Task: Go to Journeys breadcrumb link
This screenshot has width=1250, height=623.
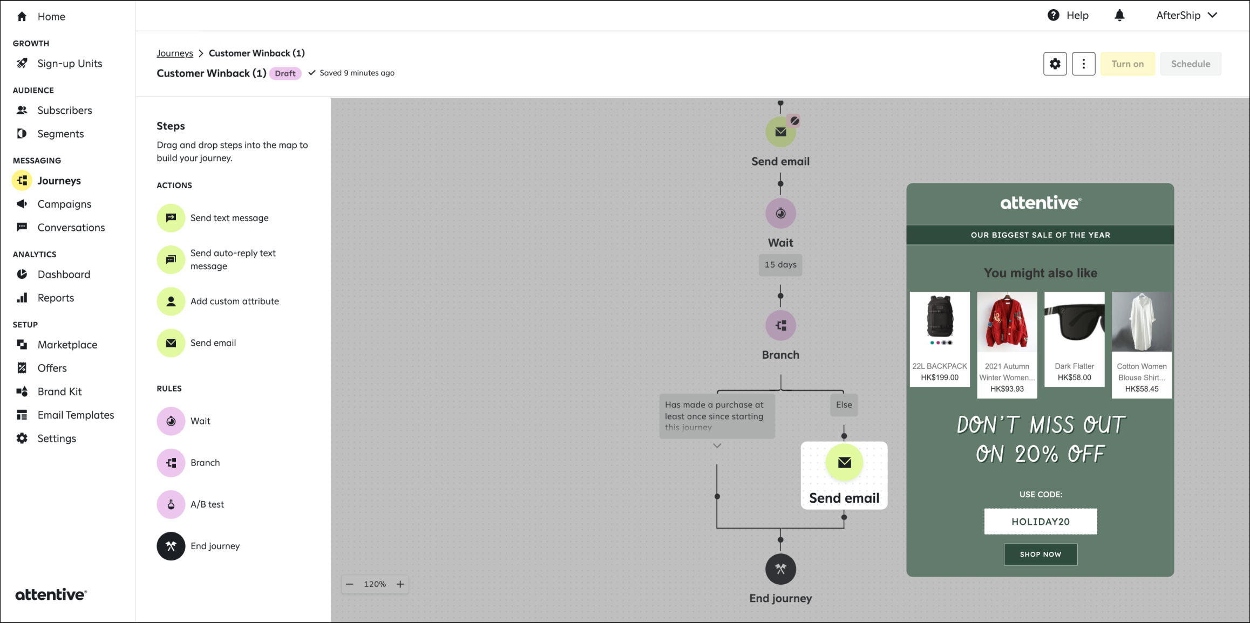Action: [175, 53]
